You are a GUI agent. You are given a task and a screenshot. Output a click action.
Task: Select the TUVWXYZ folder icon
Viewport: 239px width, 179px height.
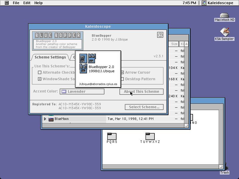coord(150,136)
